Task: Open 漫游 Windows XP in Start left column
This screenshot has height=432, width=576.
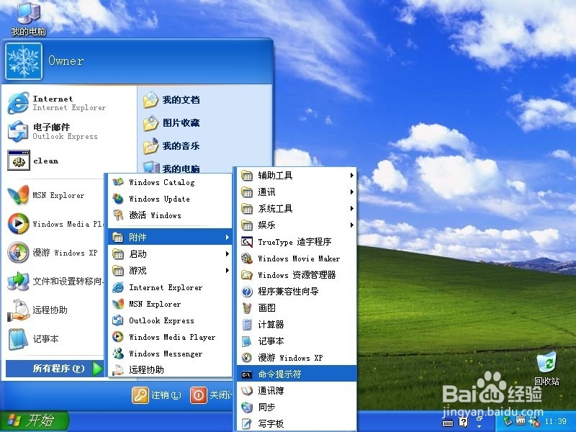Action: [19, 253]
